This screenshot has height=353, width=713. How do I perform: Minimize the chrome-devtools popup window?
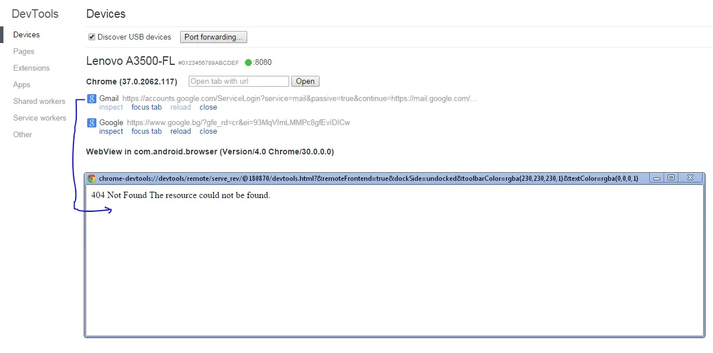tap(657, 178)
